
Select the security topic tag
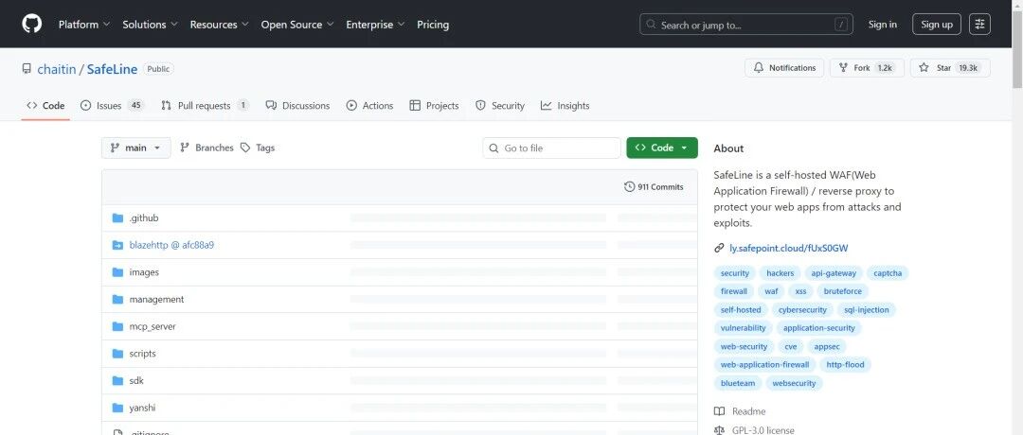click(x=735, y=273)
